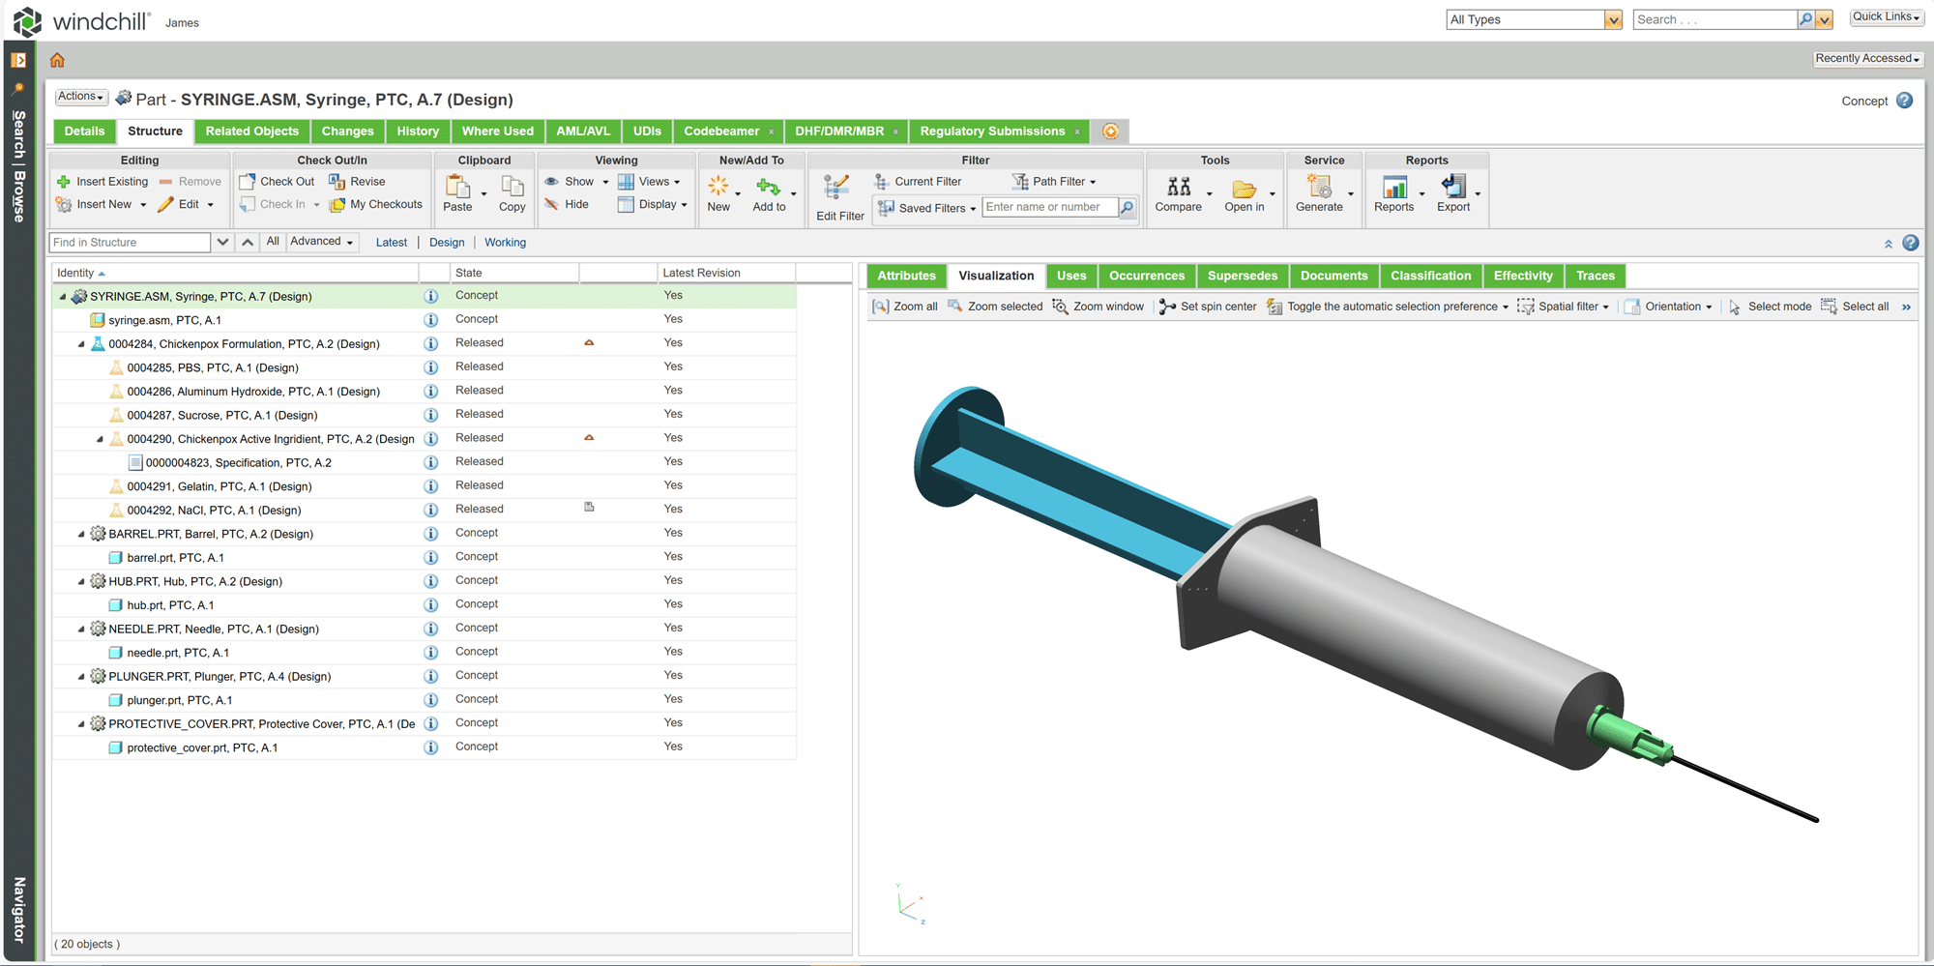Image resolution: width=1934 pixels, height=966 pixels.
Task: Click the global Search field
Action: coord(1714,19)
